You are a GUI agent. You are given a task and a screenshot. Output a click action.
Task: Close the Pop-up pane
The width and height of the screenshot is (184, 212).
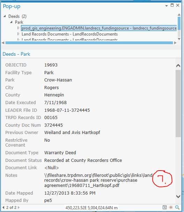tap(178, 5)
